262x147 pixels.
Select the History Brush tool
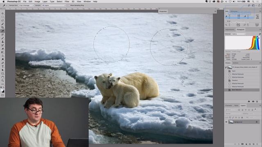coord(2,45)
